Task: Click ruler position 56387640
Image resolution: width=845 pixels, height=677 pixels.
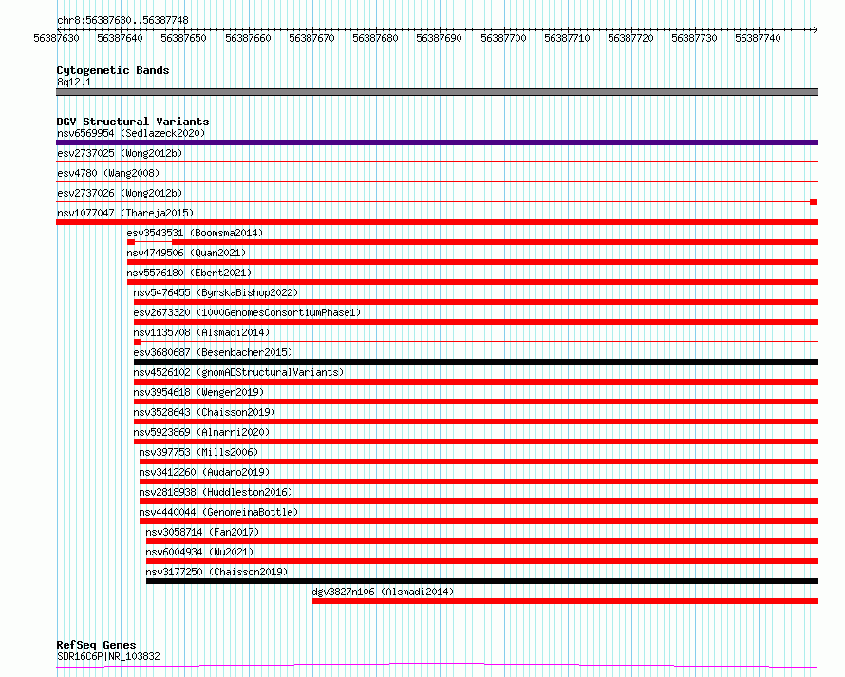Action: click(120, 38)
